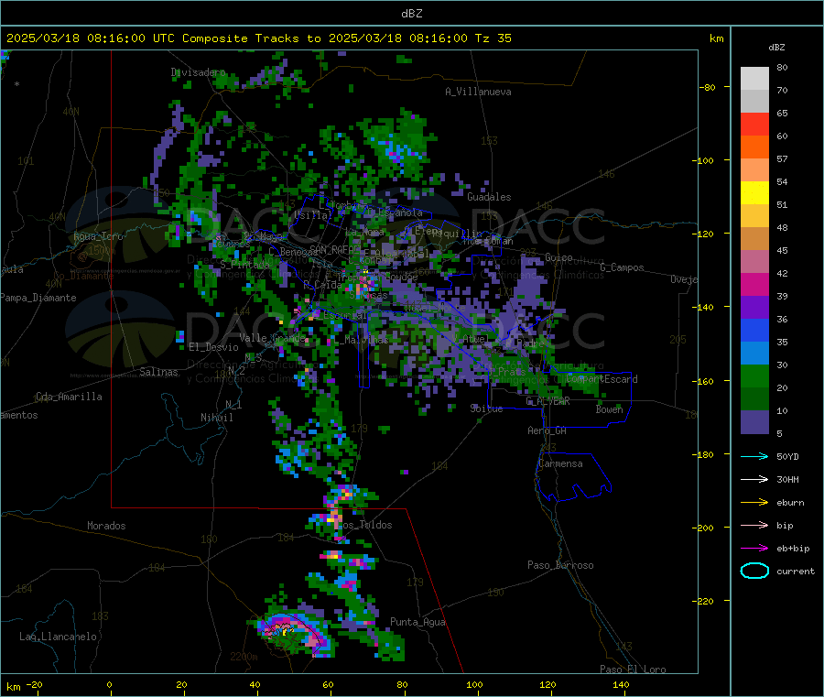Click the bright yellow 51 dBZ color swatch
The width and height of the screenshot is (824, 697).
coord(754,193)
